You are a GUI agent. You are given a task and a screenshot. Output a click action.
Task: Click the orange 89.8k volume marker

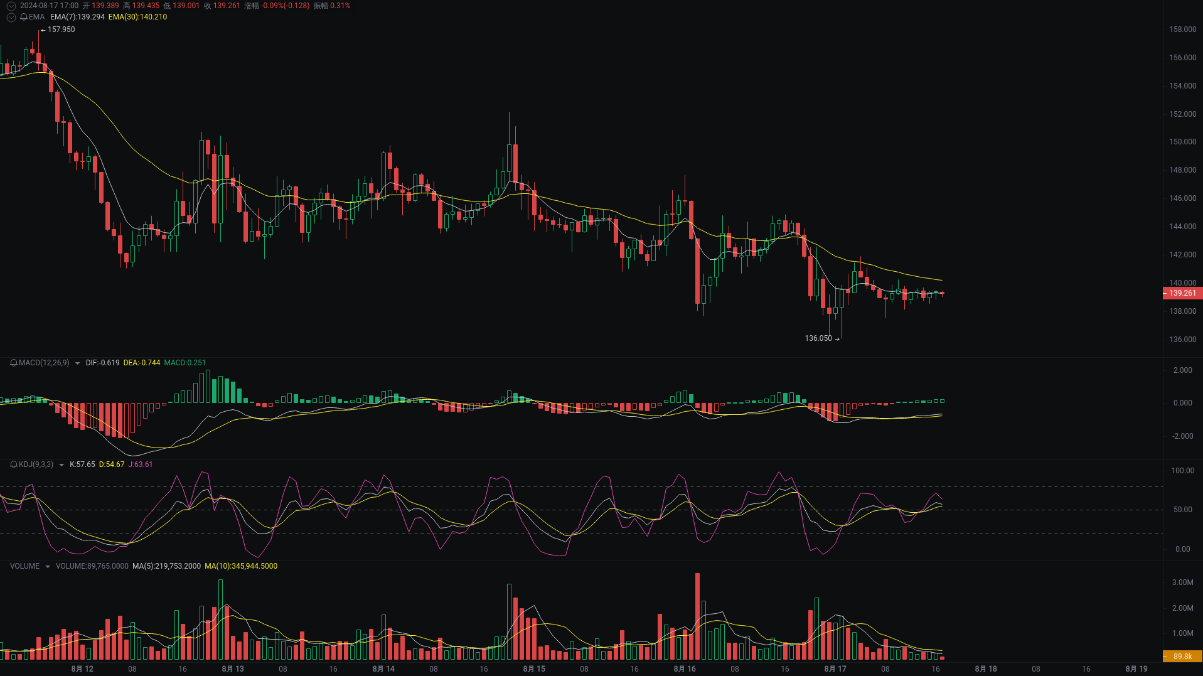pyautogui.click(x=1182, y=655)
